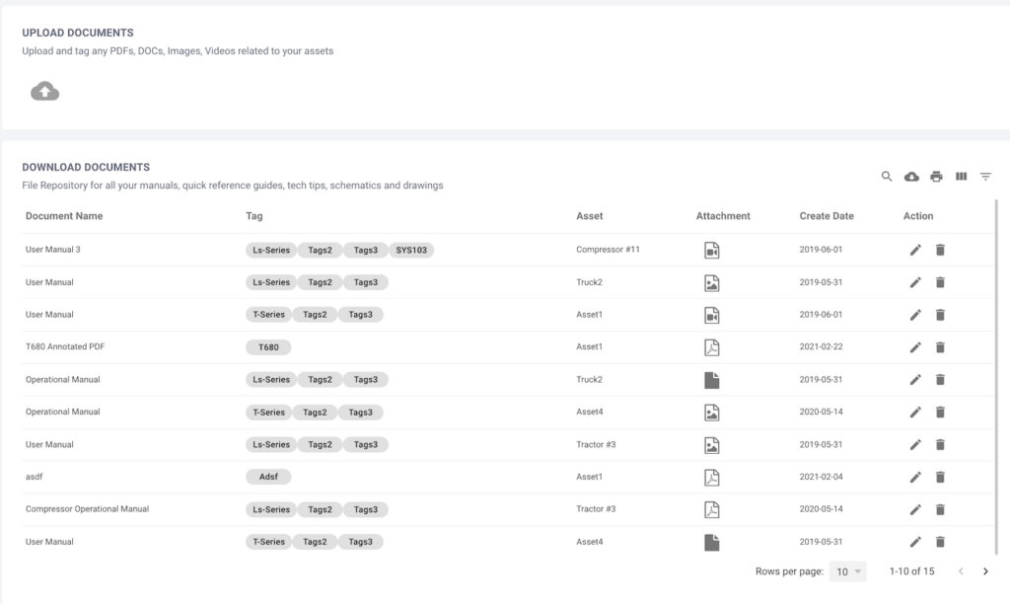Select the Ls-Series tag on User Manual 3
The image size is (1010, 604).
[x=269, y=250]
